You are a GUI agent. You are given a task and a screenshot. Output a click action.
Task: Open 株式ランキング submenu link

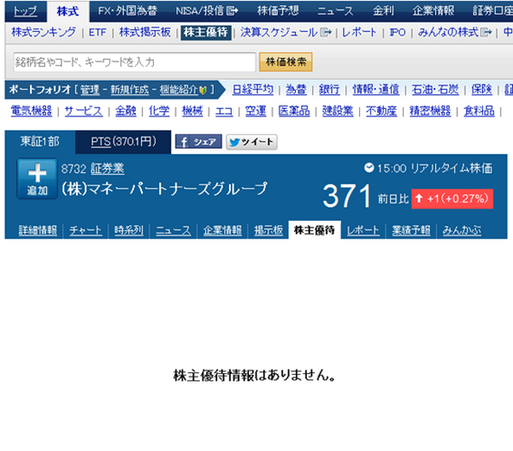[x=44, y=33]
